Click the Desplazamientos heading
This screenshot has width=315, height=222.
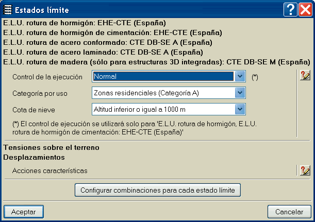(x=34, y=157)
